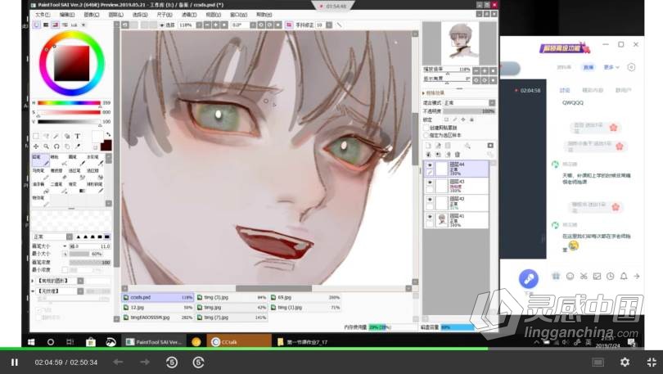The image size is (663, 374).
Task: Toggle the 最小浓度 min density checkbox
Action: pyautogui.click(x=65, y=269)
